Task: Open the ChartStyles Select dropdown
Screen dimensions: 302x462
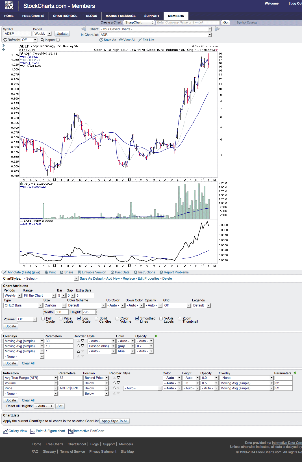Action: point(51,279)
